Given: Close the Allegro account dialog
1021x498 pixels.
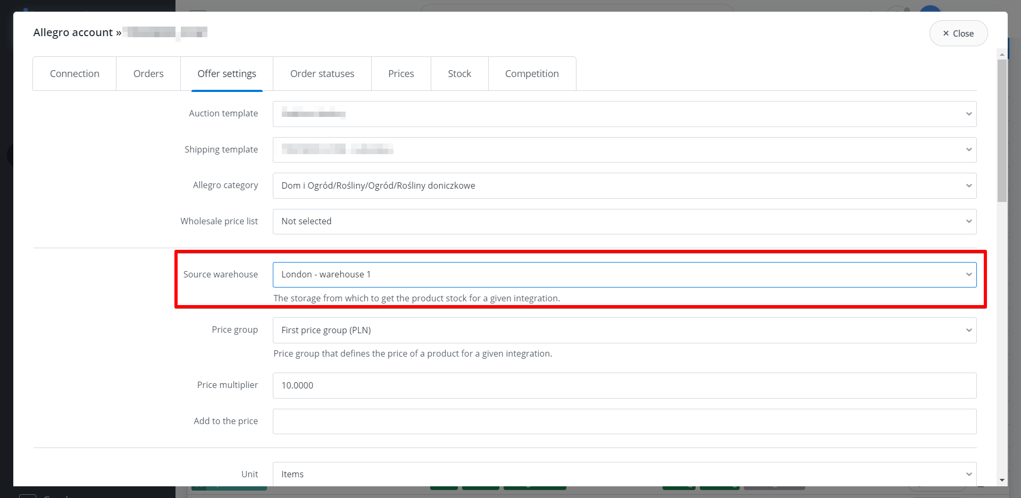Looking at the screenshot, I should pos(958,33).
